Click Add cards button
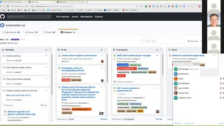This screenshot has height=126, width=224. [x=193, y=41]
